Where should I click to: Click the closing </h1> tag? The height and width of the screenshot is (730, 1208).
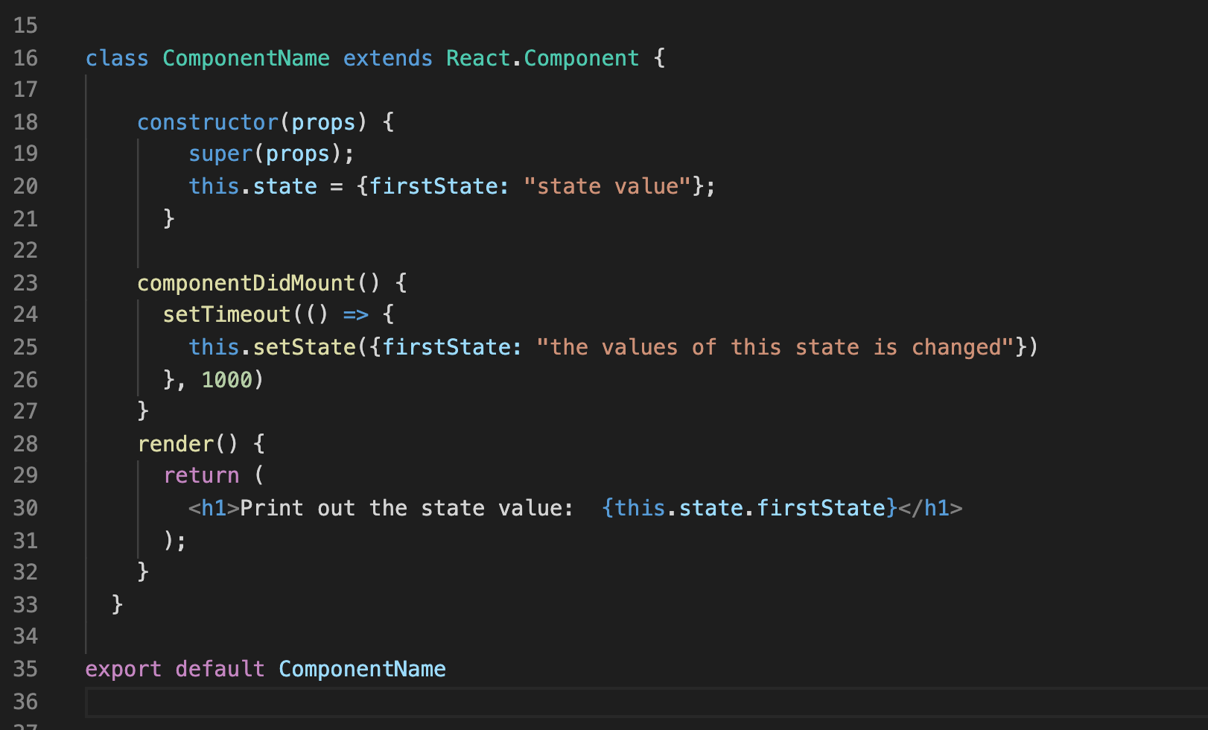pyautogui.click(x=930, y=508)
